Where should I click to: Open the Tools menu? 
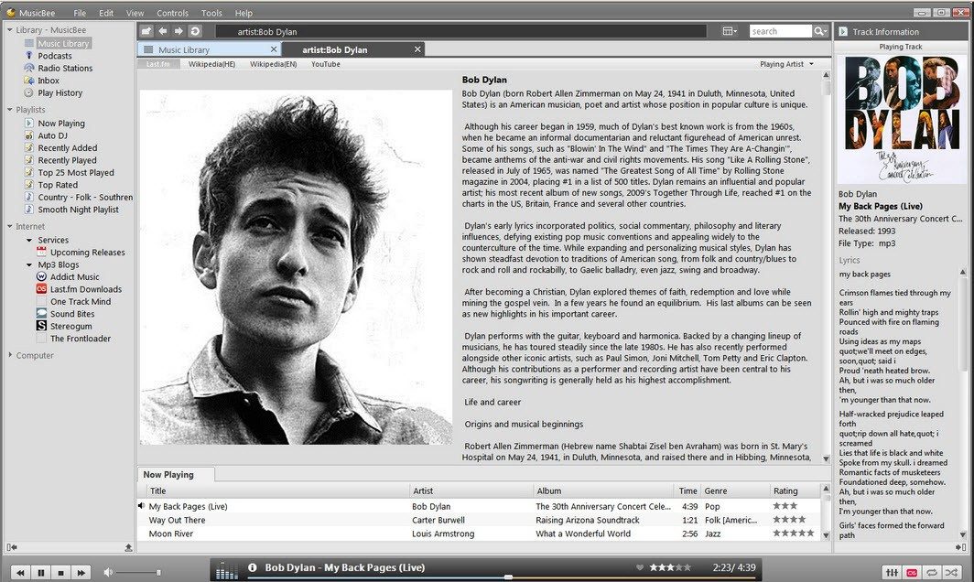click(211, 13)
